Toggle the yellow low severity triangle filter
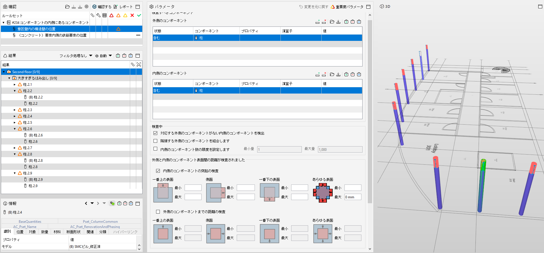544x253 pixels. point(125,16)
